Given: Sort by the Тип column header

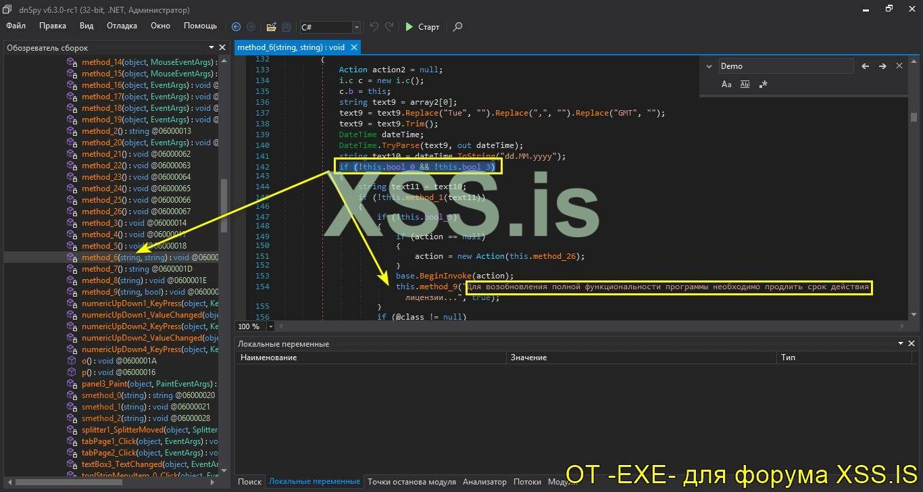Looking at the screenshot, I should point(844,358).
